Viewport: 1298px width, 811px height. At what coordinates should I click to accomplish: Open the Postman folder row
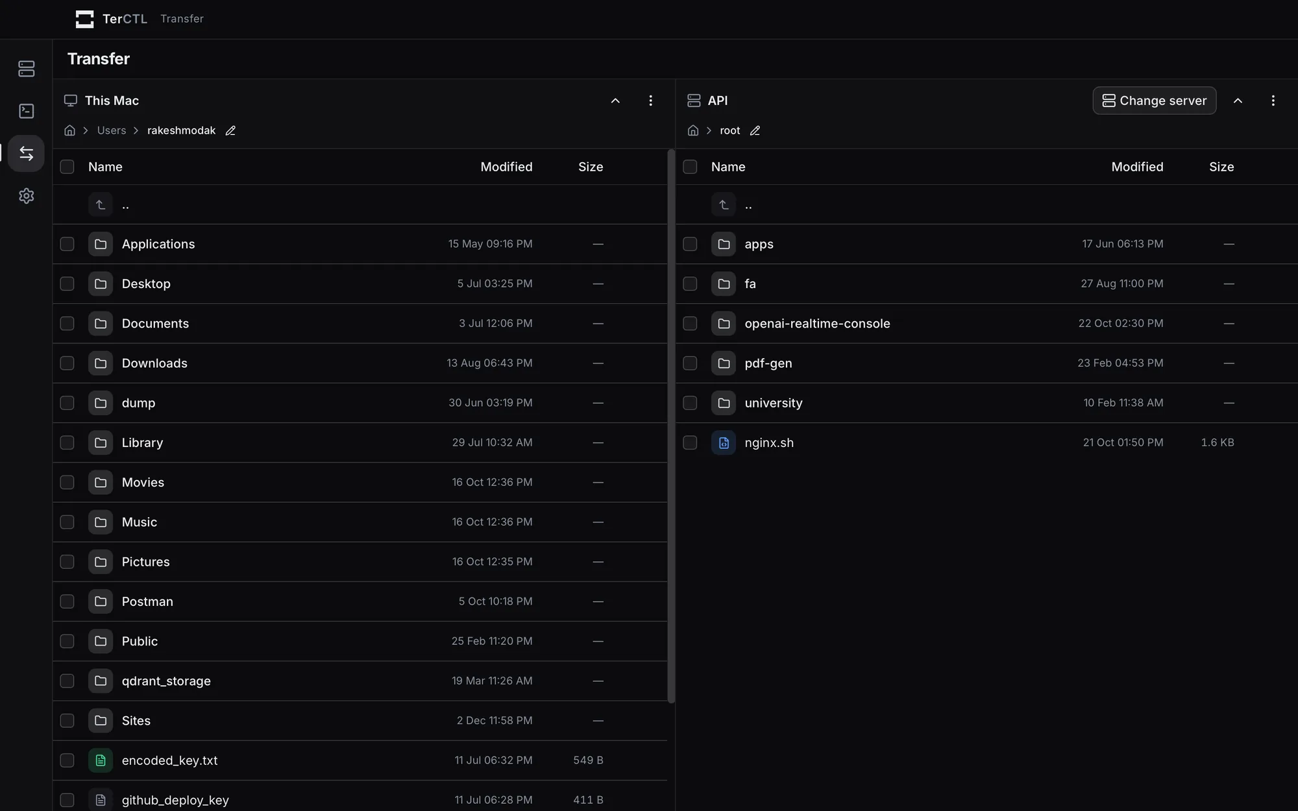[360, 601]
